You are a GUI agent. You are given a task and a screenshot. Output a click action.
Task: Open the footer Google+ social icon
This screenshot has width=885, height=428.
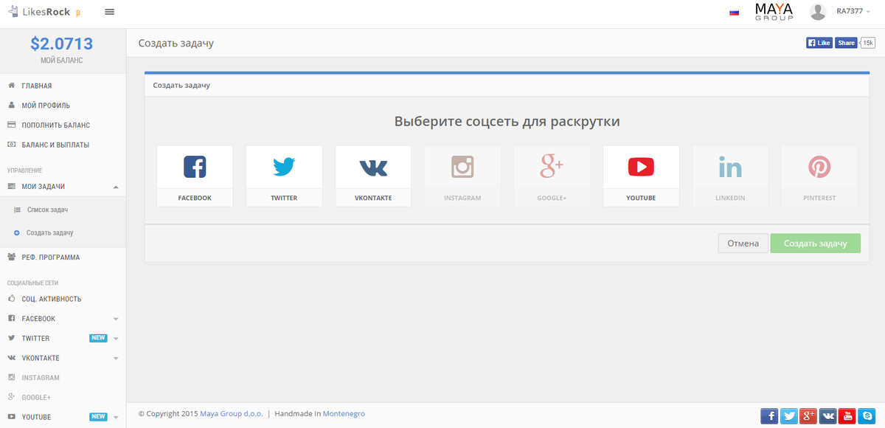(808, 416)
